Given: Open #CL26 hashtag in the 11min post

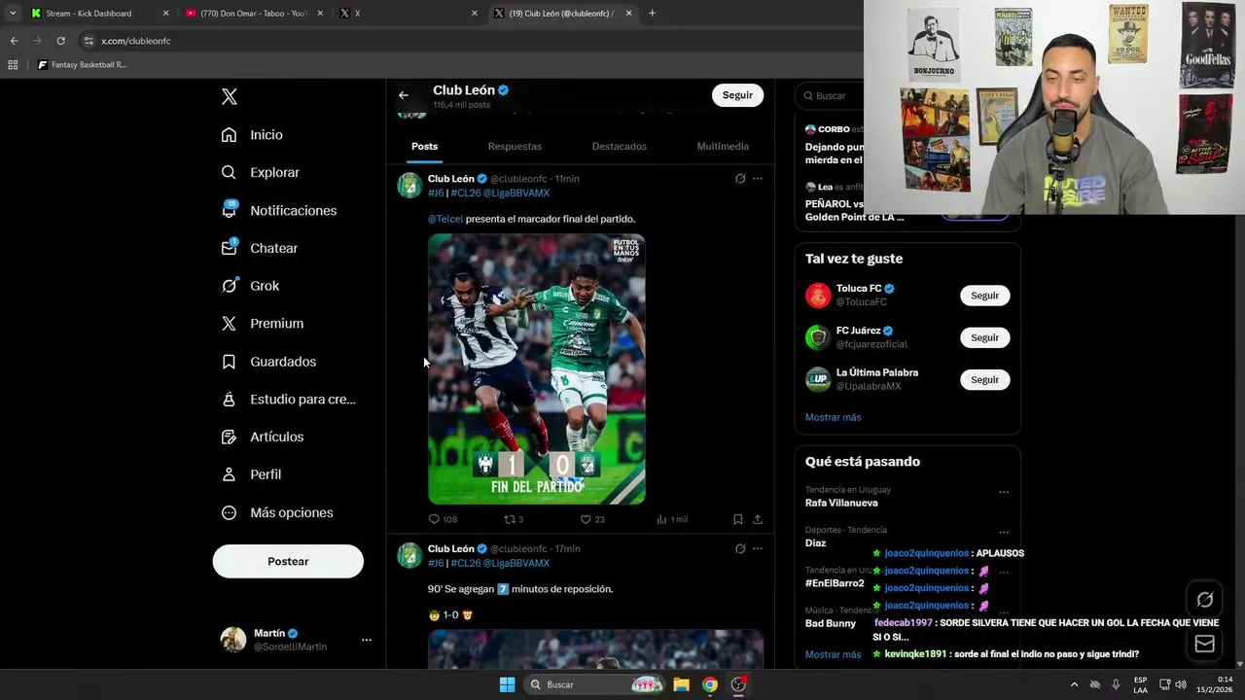Looking at the screenshot, I should point(466,192).
